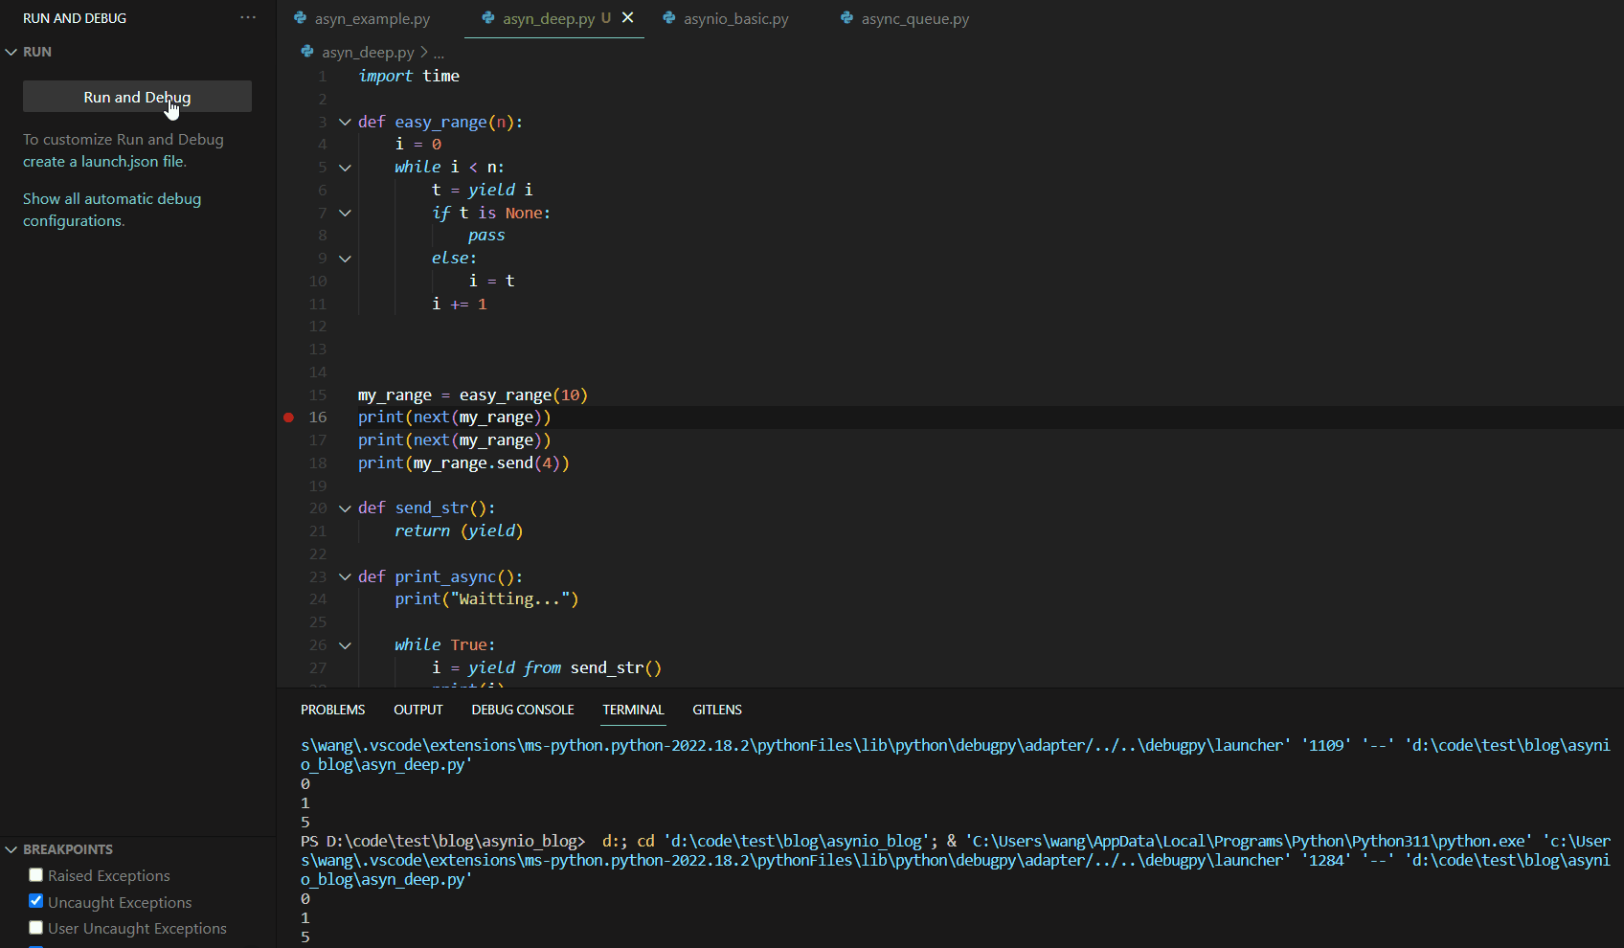Click the breadcrumb ellipsis after asyn_deep.py

(x=439, y=52)
